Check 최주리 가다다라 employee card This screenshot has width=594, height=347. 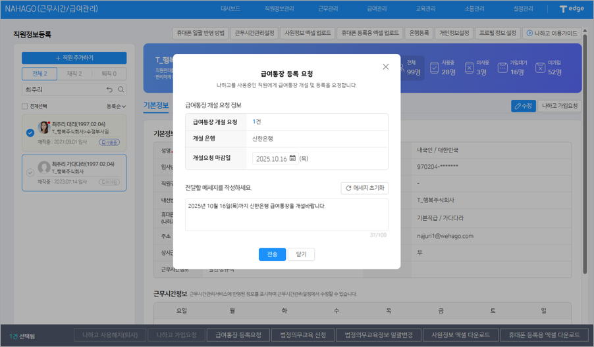coord(30,172)
